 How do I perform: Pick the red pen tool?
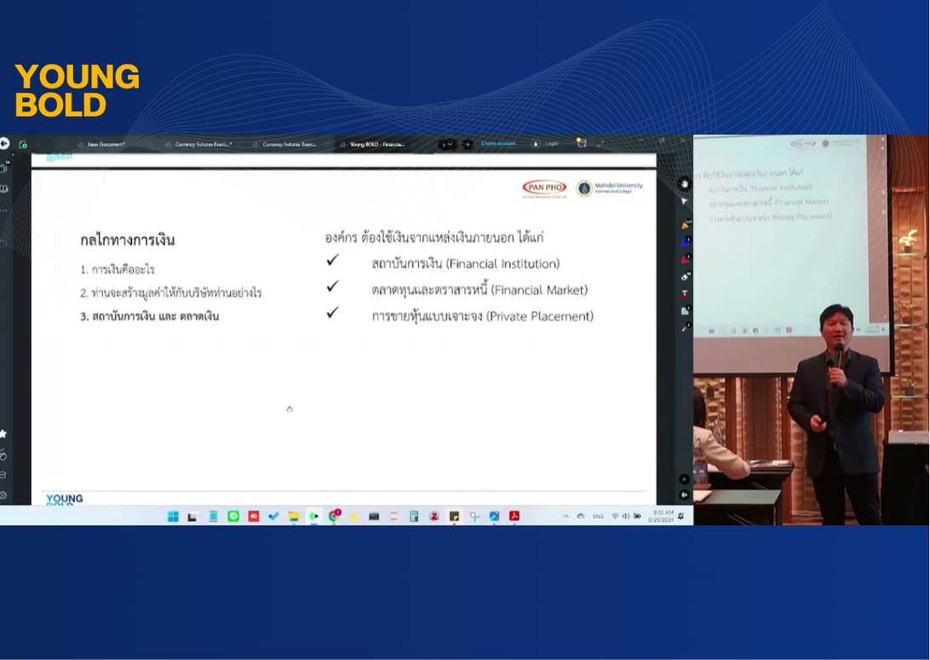pos(685,259)
